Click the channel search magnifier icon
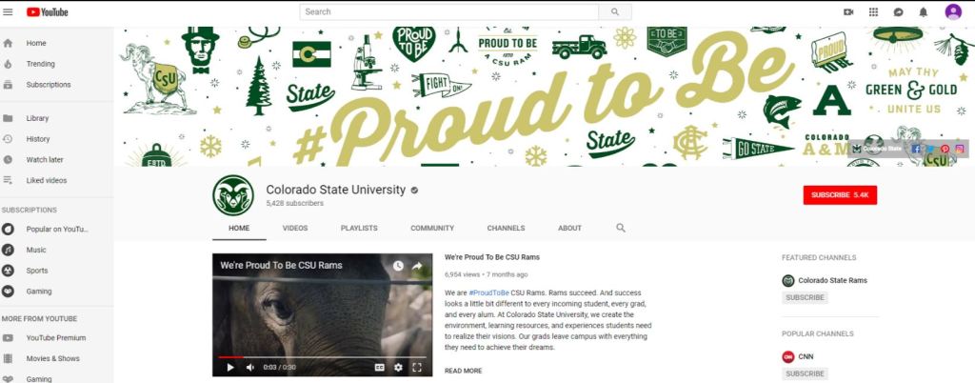This screenshot has width=975, height=383. point(621,229)
